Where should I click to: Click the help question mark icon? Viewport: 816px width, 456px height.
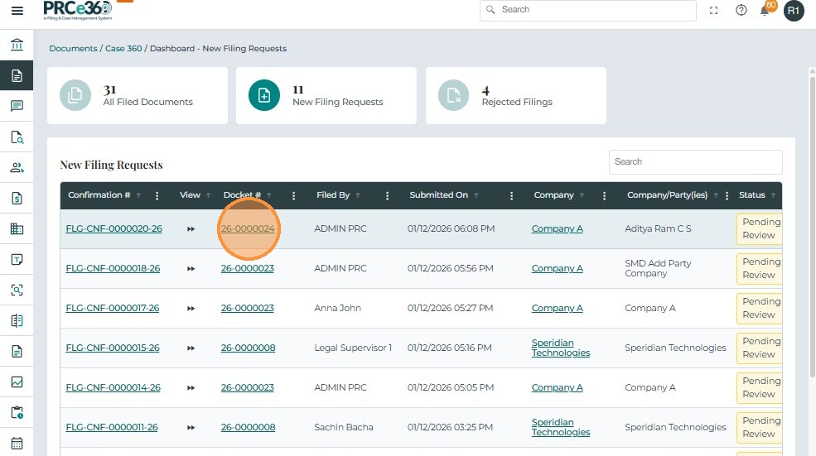tap(741, 11)
